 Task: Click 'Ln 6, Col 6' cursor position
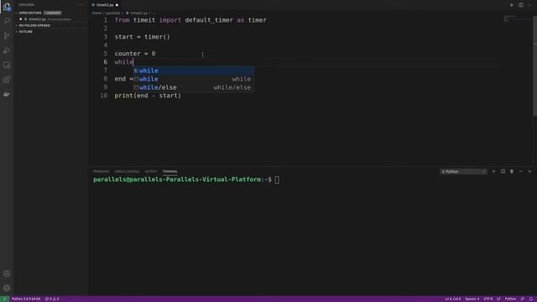tap(453, 299)
